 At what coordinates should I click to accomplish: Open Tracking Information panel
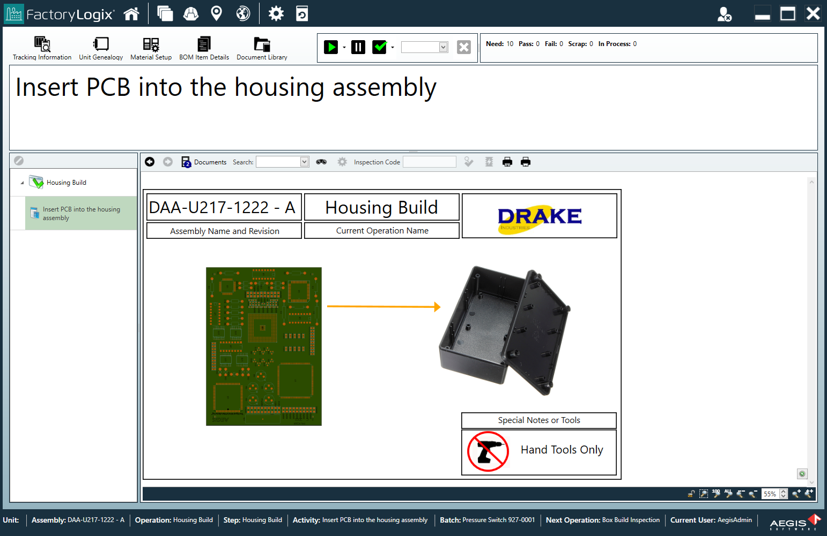coord(42,48)
